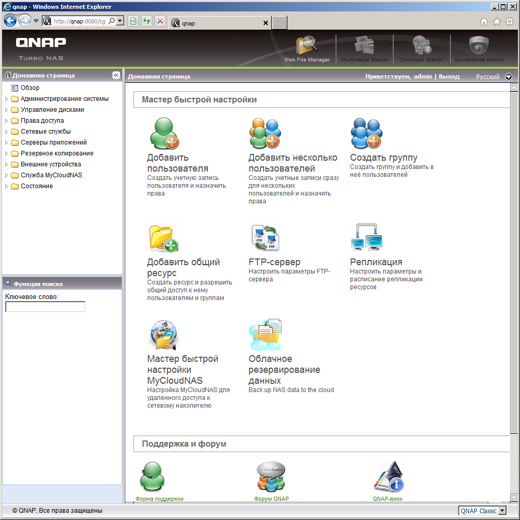Click the Добавить пользователя icon

164,133
